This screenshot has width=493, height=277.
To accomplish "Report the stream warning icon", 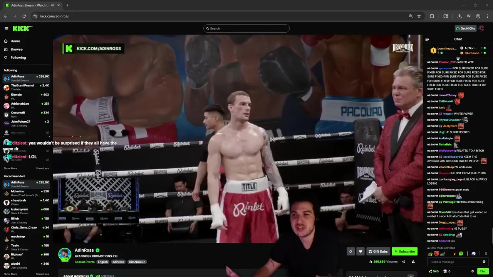I will point(413,262).
